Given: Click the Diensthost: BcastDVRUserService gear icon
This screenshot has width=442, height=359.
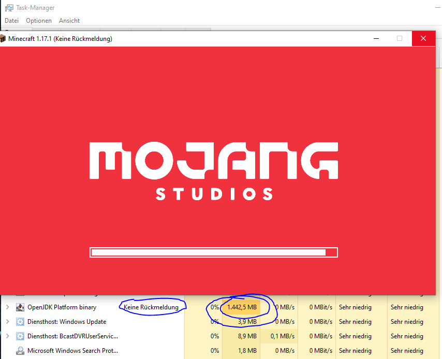Looking at the screenshot, I should [x=20, y=336].
